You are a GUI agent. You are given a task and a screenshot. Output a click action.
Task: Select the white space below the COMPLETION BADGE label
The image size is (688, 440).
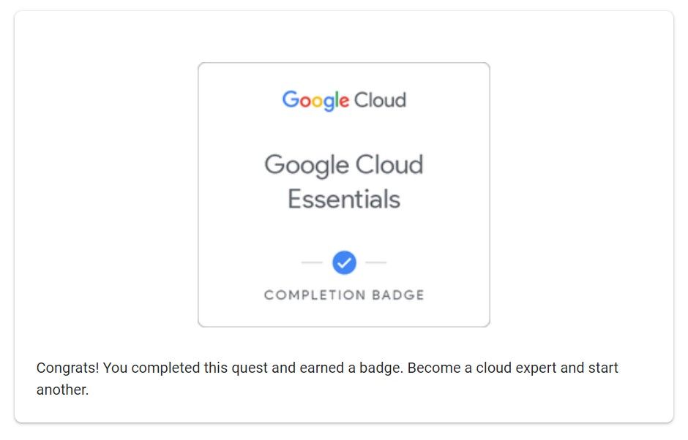coord(344,314)
